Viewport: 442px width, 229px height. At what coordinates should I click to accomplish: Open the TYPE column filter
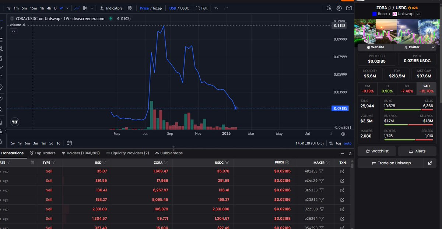tap(53, 162)
